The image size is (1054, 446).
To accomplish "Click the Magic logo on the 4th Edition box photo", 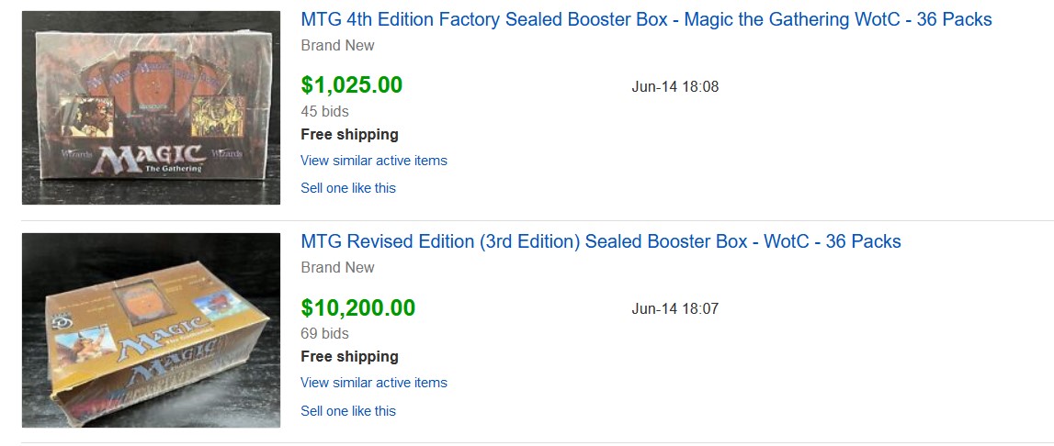I will coord(150,159).
